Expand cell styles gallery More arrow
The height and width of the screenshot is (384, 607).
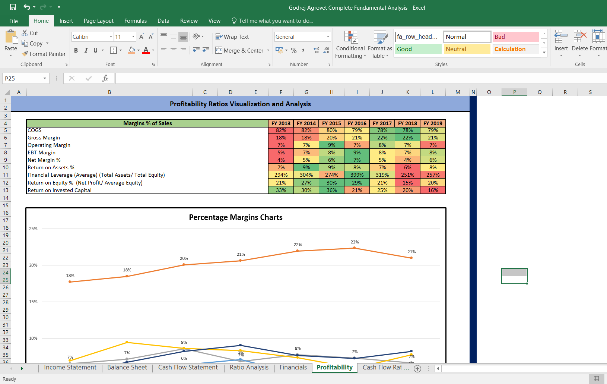click(544, 53)
